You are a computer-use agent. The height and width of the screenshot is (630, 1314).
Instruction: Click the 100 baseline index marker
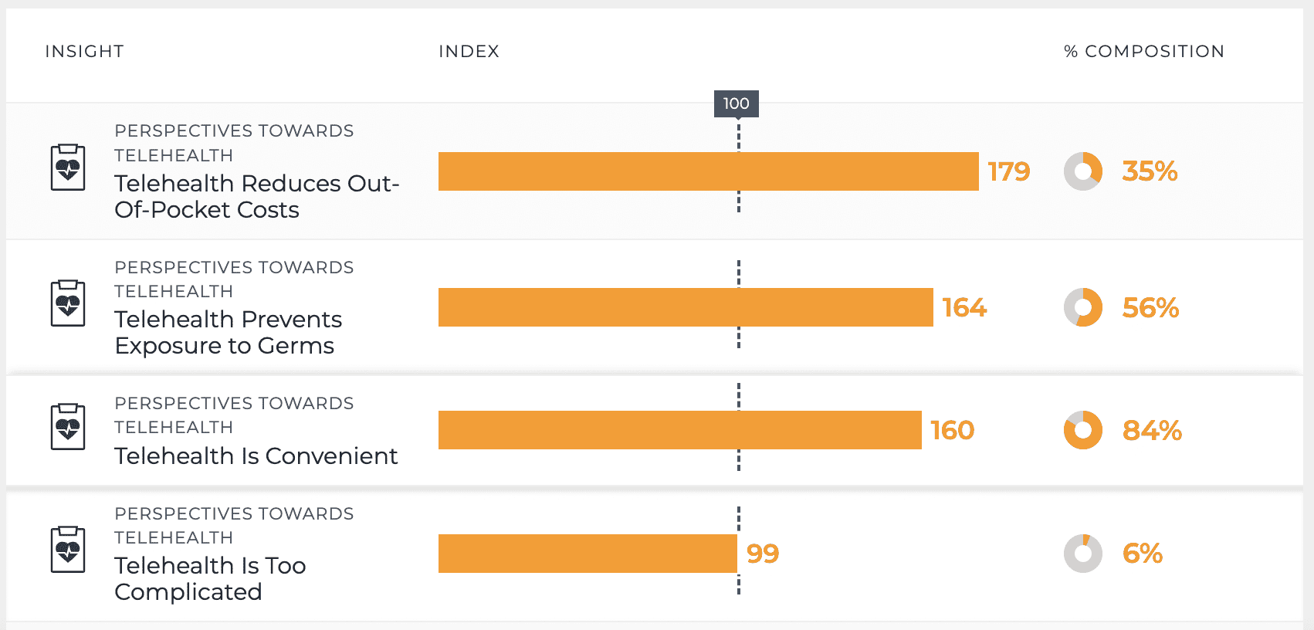pos(736,103)
